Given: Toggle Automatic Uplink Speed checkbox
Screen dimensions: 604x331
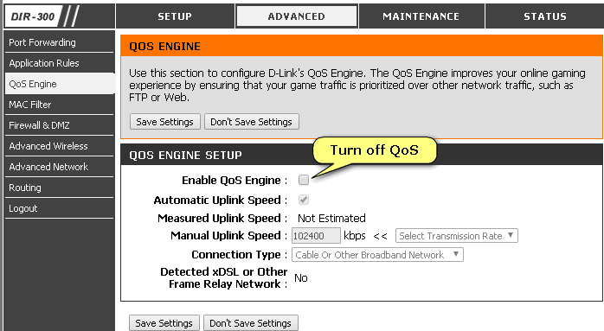Looking at the screenshot, I should 304,200.
